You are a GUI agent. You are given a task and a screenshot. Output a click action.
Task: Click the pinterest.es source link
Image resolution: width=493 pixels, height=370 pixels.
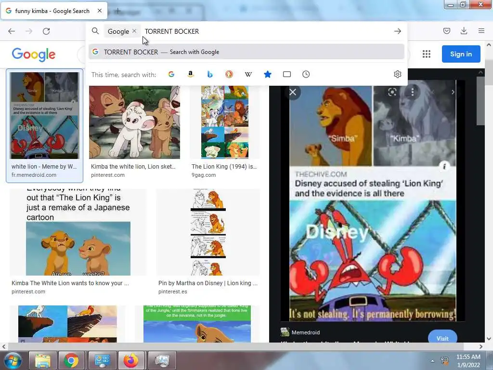coord(173,291)
